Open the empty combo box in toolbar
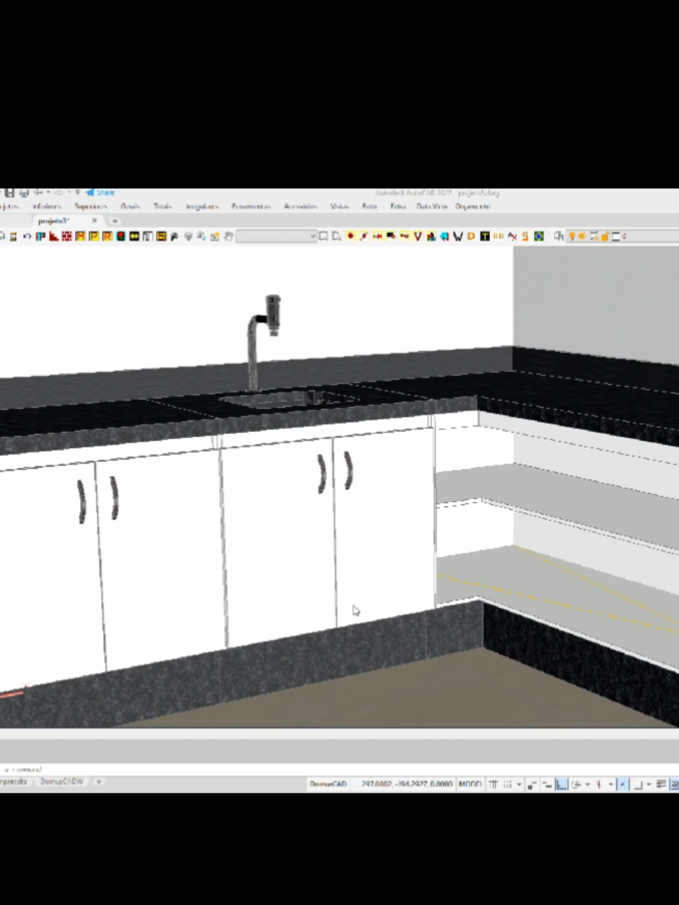Screen dimensions: 679x905 pos(277,237)
